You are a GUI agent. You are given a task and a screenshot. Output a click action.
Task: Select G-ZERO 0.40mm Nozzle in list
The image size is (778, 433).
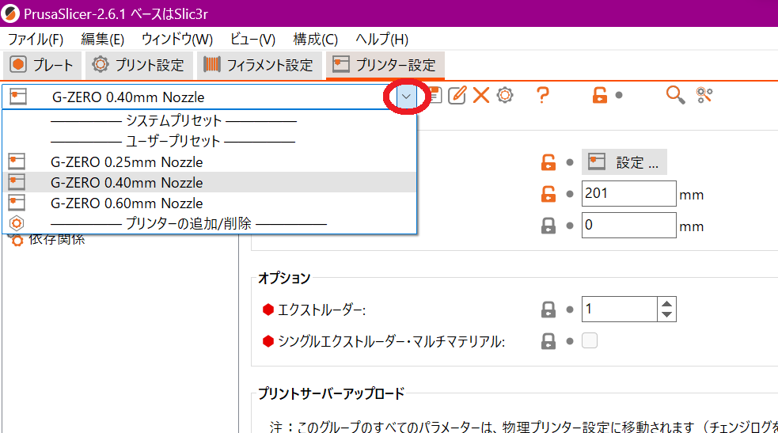pyautogui.click(x=210, y=183)
